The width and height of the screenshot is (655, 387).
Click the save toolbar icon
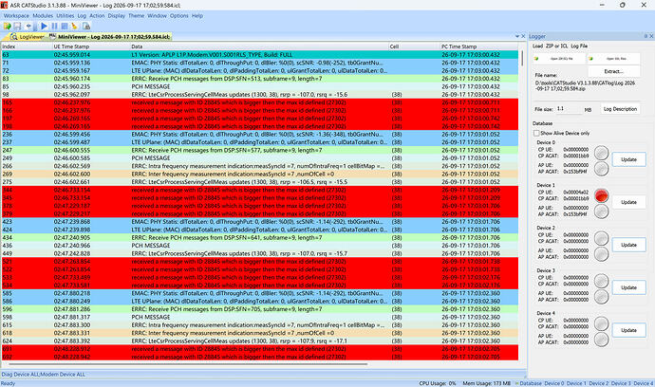tap(17, 26)
